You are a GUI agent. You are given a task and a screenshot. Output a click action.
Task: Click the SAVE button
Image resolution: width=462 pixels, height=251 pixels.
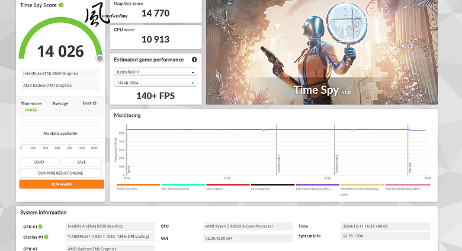click(82, 162)
